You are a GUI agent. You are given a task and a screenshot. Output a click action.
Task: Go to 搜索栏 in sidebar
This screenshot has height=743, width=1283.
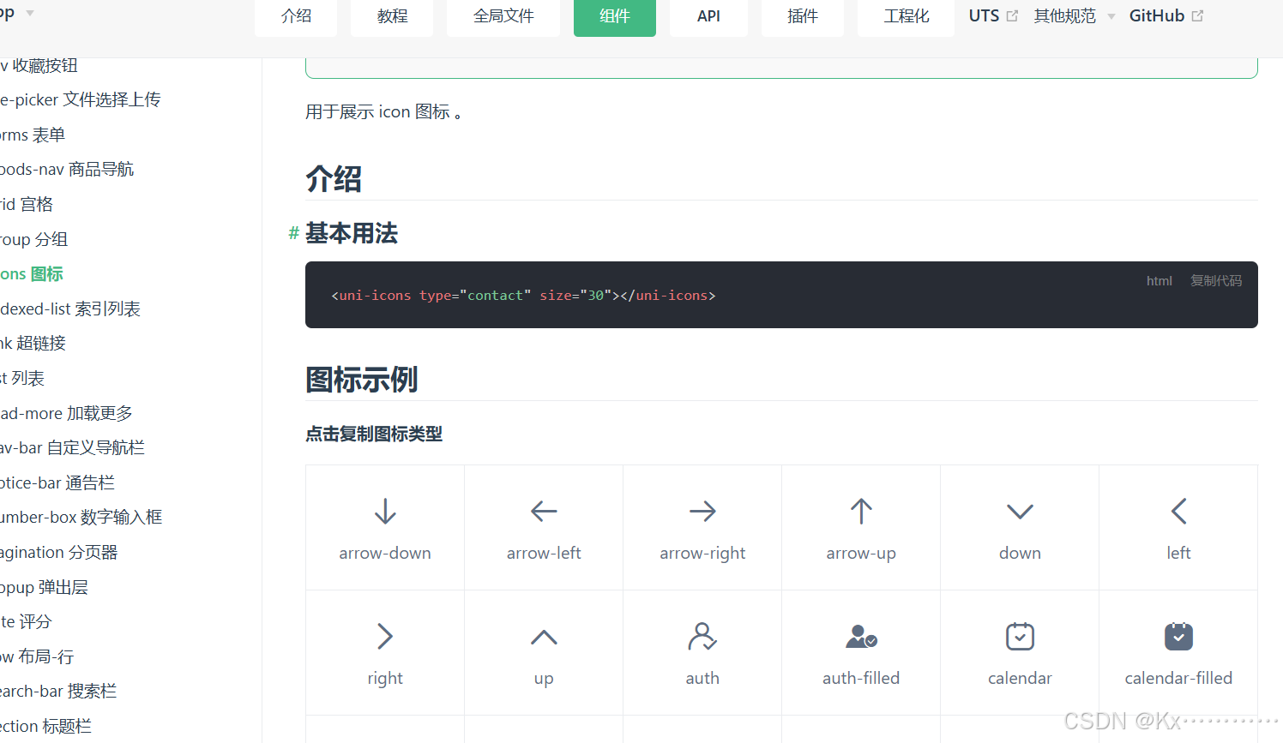click(58, 691)
